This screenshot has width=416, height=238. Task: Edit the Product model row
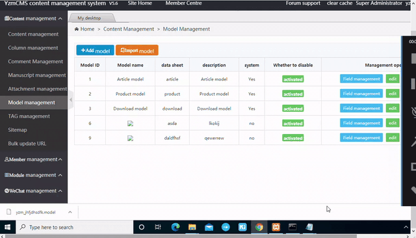click(393, 94)
